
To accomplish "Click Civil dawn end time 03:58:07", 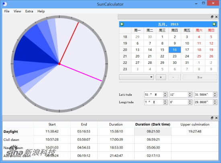I will (84, 139).
